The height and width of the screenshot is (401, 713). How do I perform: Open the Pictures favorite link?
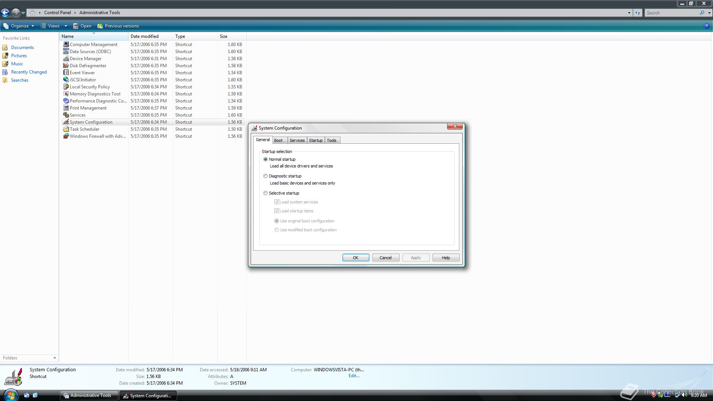pos(19,56)
